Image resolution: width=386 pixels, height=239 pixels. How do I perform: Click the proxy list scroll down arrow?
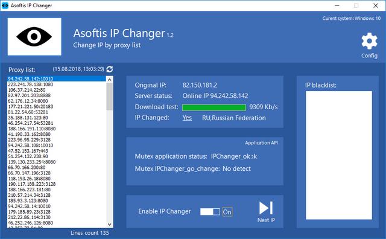coord(110,225)
